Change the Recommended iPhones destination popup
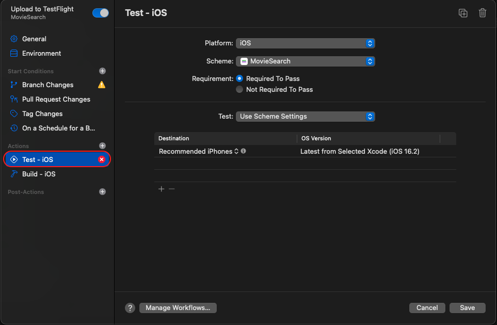497x325 pixels. point(198,152)
